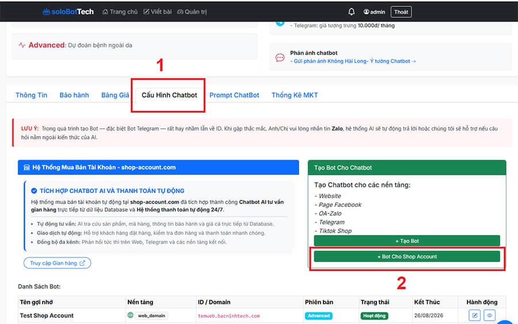Click the Tiktok Shop platform entry

click(x=333, y=231)
